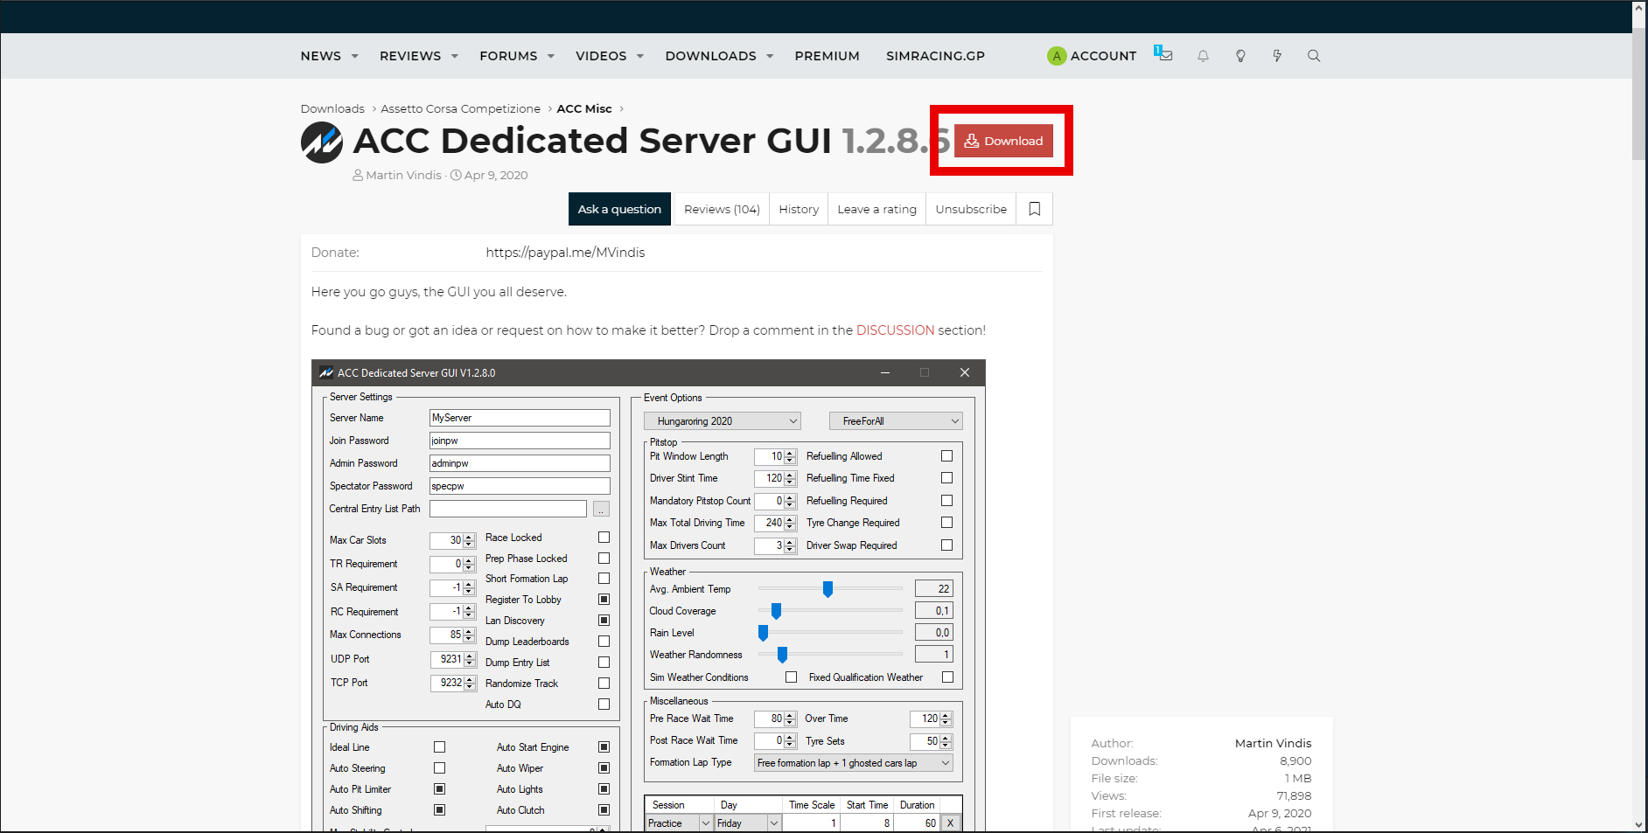The image size is (1648, 833).
Task: Enable the Short Formation Lap checkbox
Action: click(604, 579)
